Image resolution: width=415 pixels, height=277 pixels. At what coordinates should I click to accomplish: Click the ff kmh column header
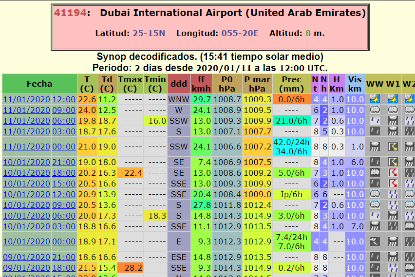pos(201,84)
